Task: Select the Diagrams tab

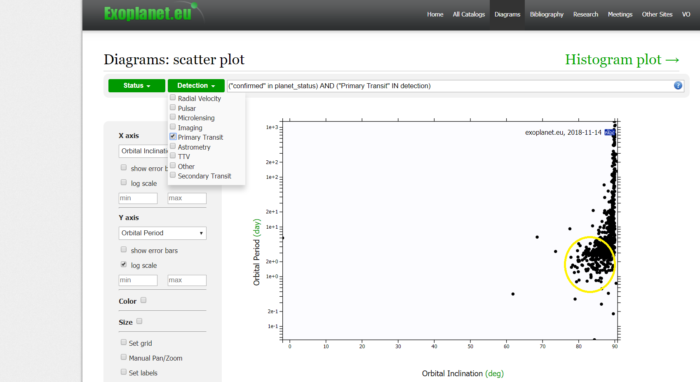Action: coord(507,14)
